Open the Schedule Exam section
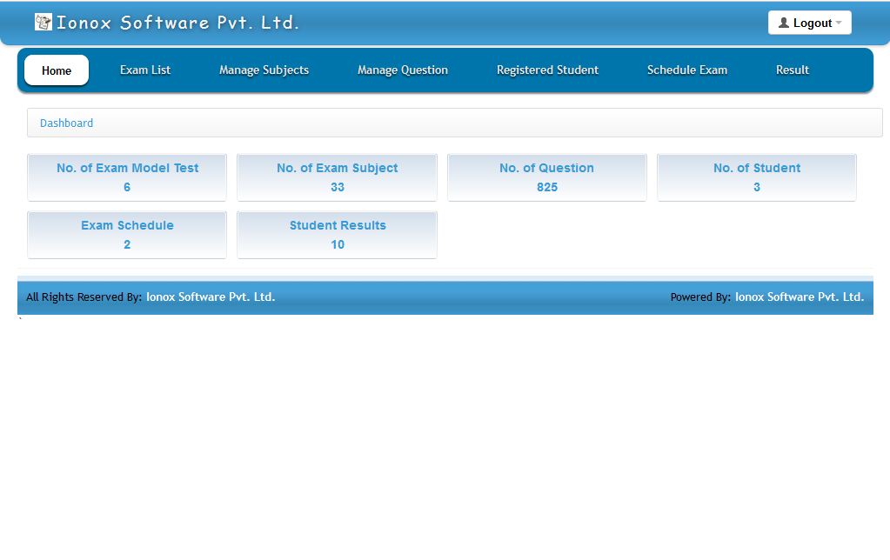Image resolution: width=890 pixels, height=560 pixels. coord(687,70)
